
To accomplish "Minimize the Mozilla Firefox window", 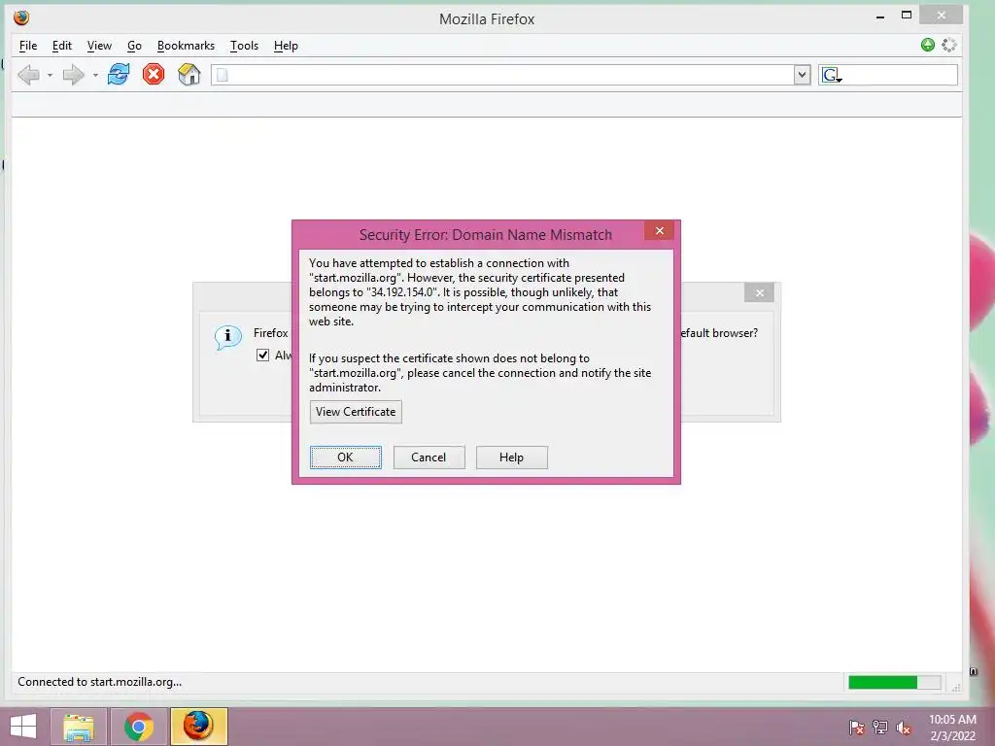I will [879, 17].
